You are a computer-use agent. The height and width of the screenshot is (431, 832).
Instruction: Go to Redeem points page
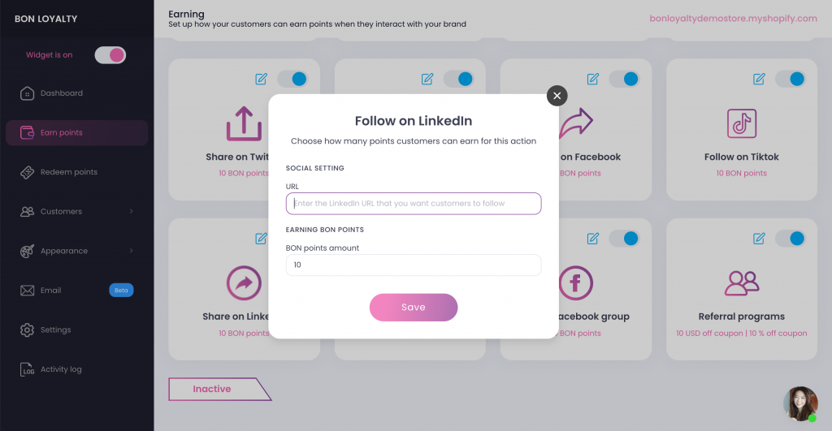tap(68, 172)
